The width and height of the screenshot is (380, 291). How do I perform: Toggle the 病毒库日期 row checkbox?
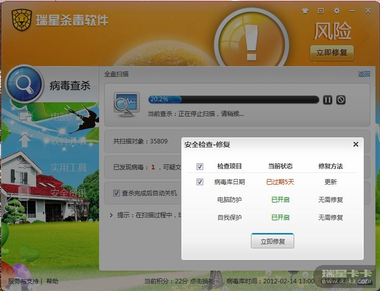[200, 182]
